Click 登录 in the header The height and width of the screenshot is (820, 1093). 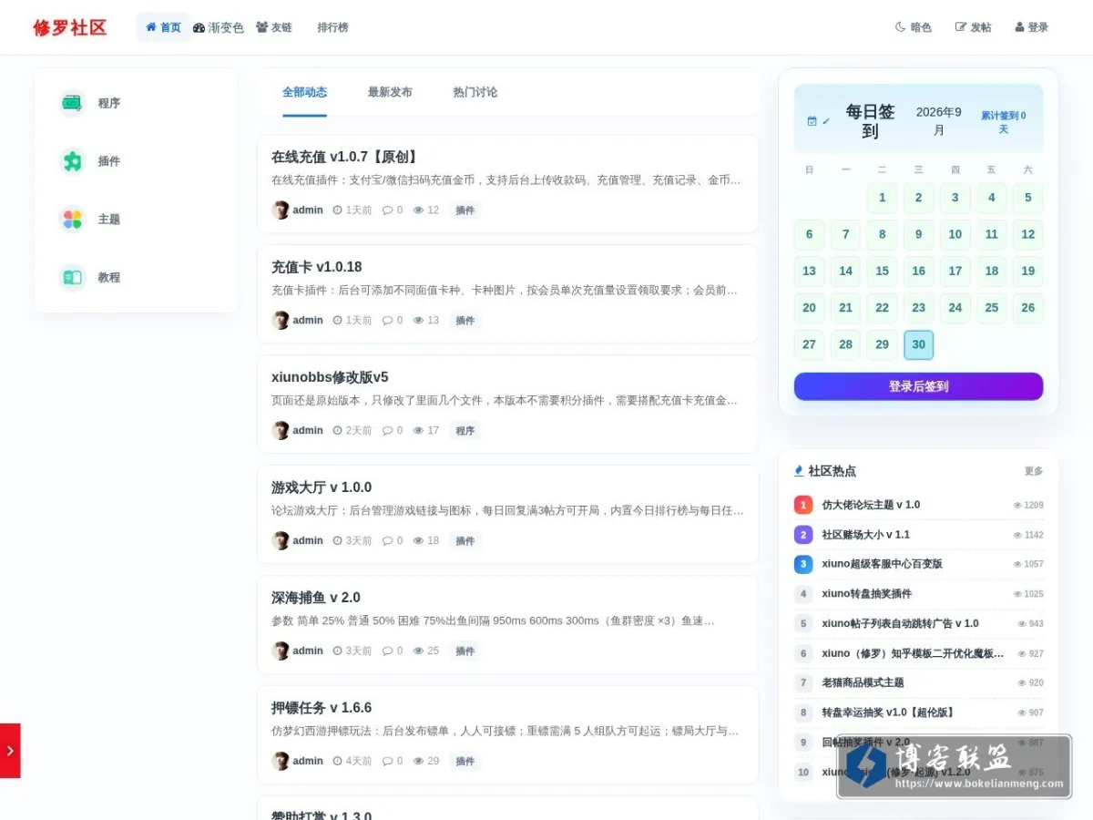(1032, 27)
